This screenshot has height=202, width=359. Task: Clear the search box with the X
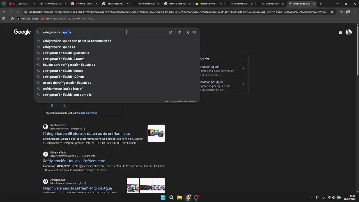coord(171,32)
